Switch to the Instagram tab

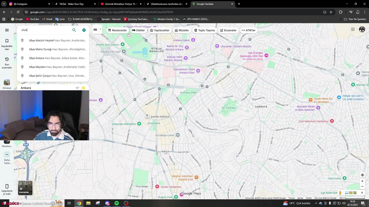[x=30, y=4]
